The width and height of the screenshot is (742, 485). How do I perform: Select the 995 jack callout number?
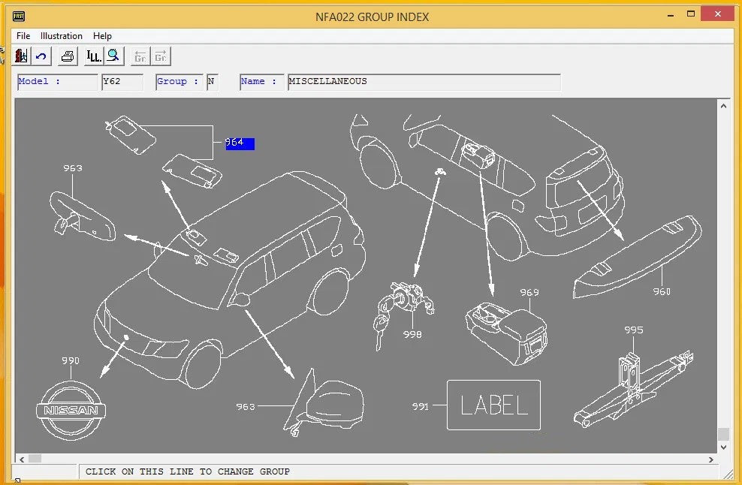(633, 330)
